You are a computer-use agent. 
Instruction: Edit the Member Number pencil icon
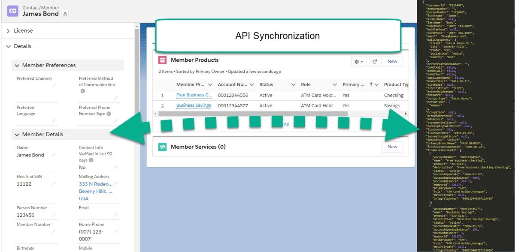click(54, 232)
